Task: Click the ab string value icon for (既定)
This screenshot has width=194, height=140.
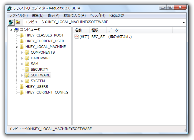Action: point(77,37)
